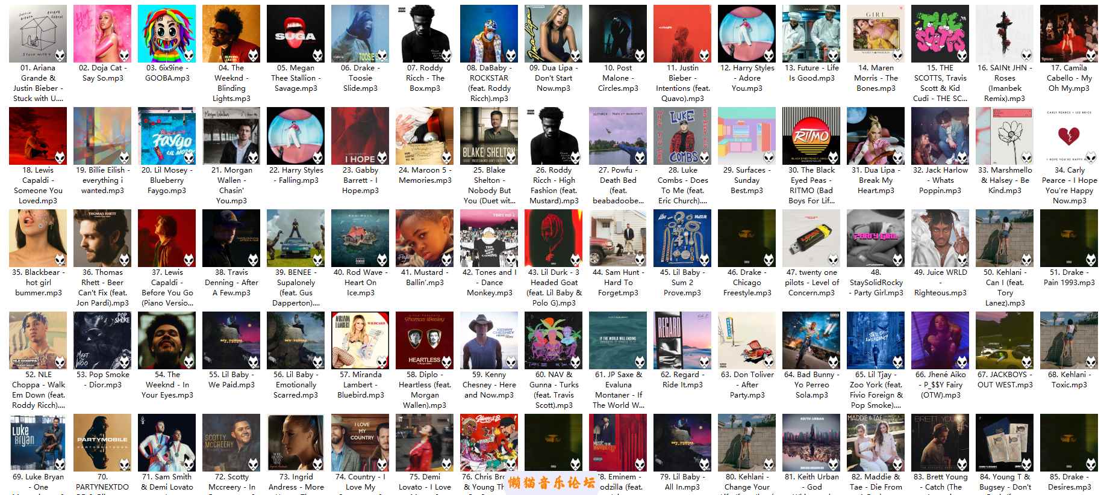Click file name '44. Sam Hunt - Hard To Forget.mp3'

pyautogui.click(x=618, y=283)
